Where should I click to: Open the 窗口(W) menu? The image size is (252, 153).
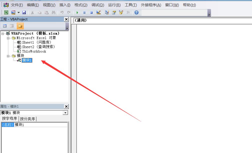pyautogui.click(x=172, y=5)
